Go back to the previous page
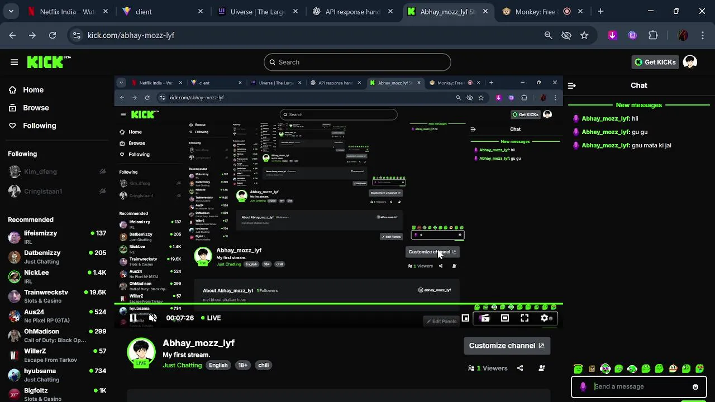This screenshot has height=402, width=715. tap(12, 35)
